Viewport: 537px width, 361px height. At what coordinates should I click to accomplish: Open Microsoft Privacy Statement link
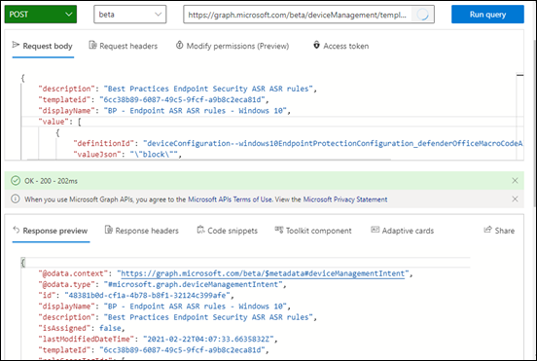[x=345, y=199]
